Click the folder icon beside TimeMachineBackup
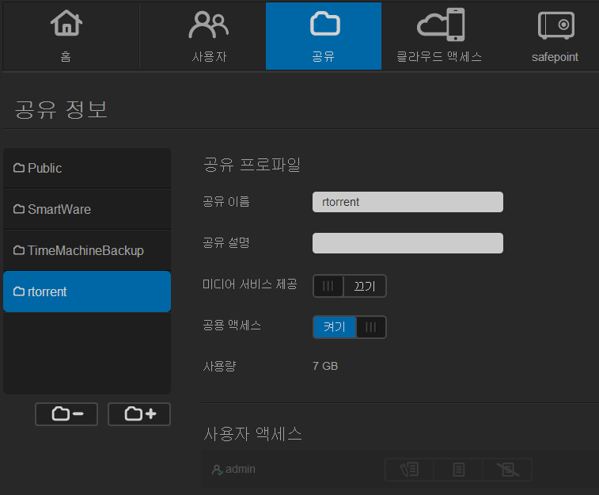The image size is (599, 495). [19, 250]
